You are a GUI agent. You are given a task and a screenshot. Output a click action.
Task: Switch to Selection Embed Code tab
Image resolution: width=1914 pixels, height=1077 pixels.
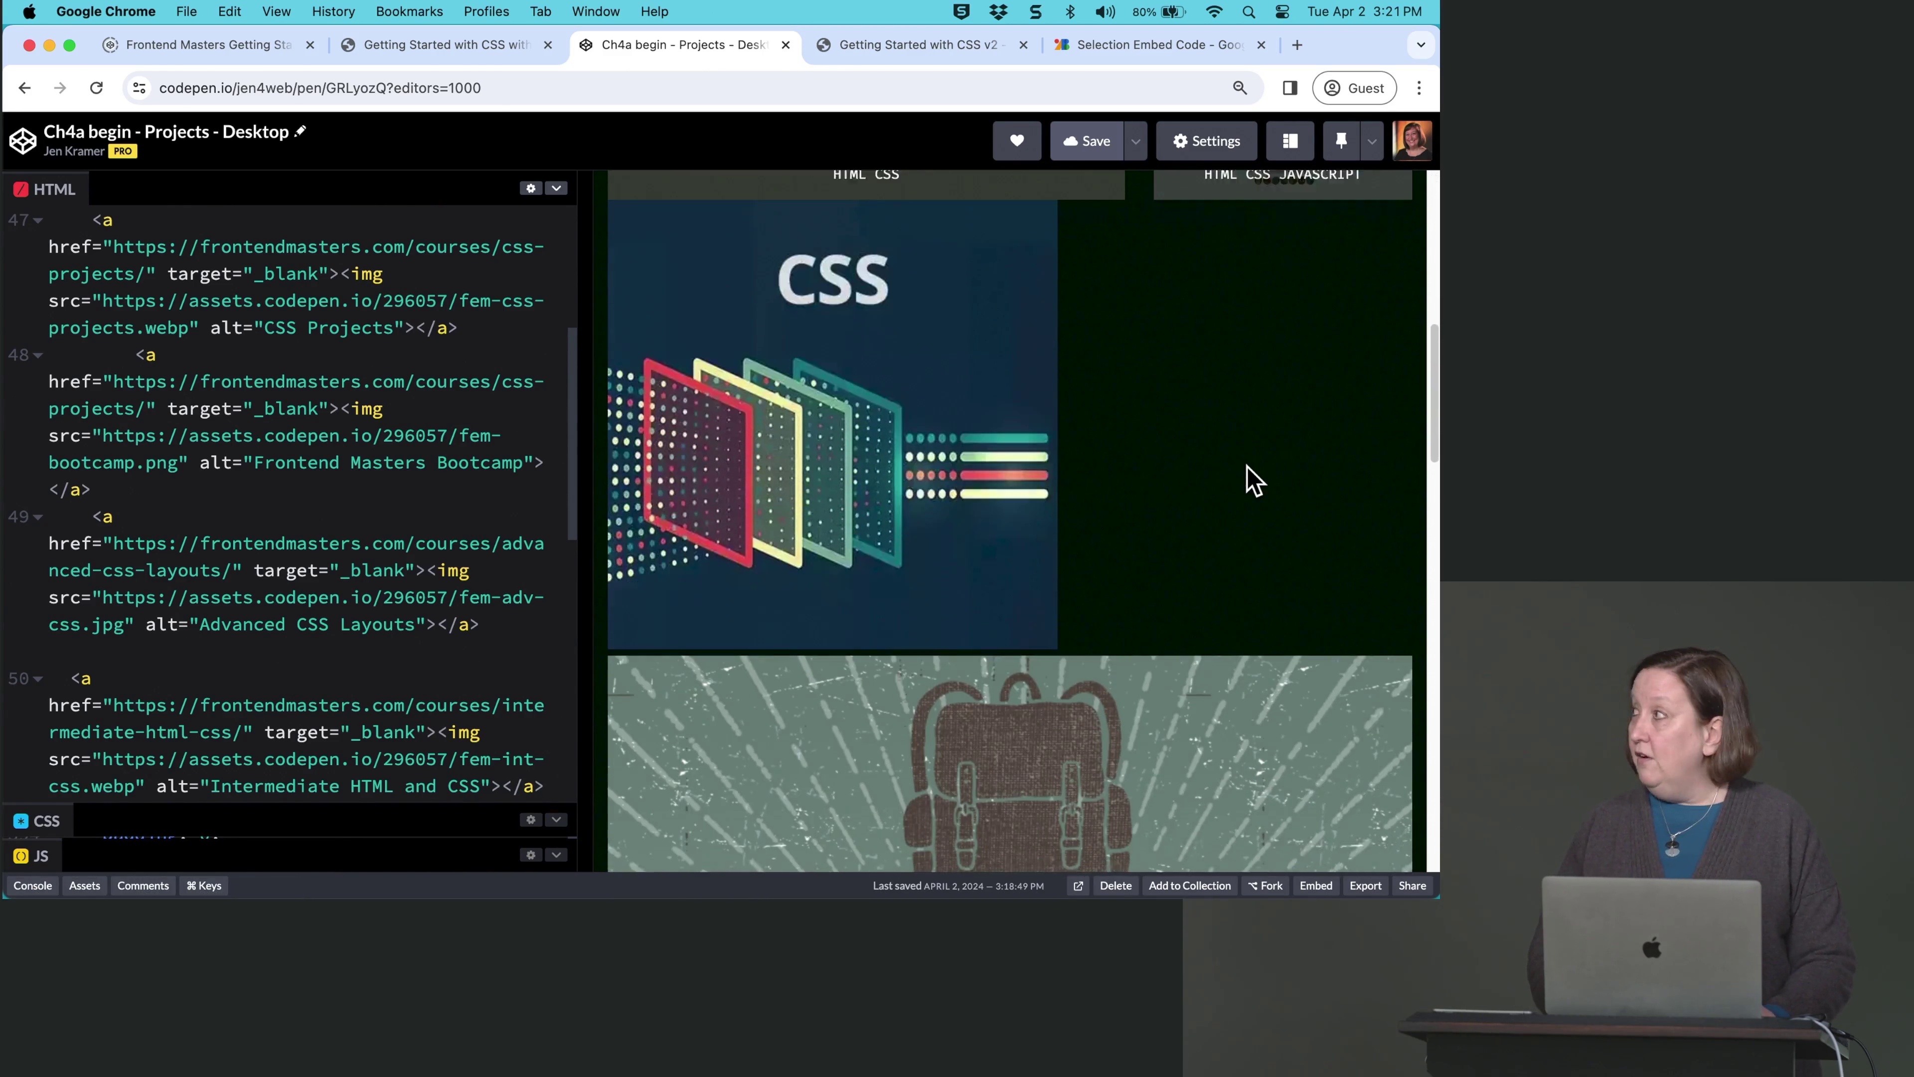point(1159,44)
